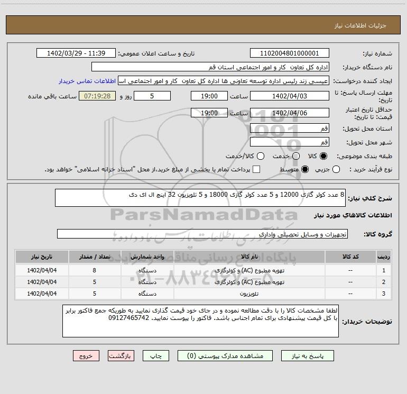Open اطلاعات تماس خریدار link
407x394 pixels.
(87, 81)
